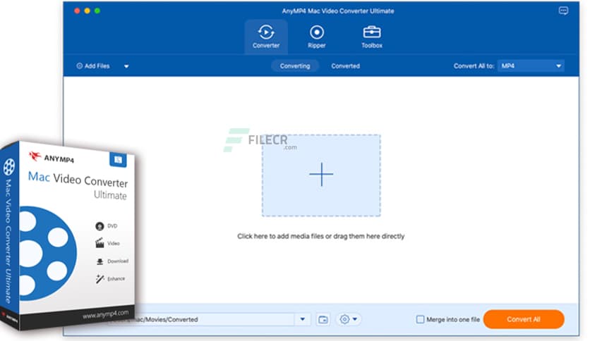Open the Toolbox module

(372, 35)
